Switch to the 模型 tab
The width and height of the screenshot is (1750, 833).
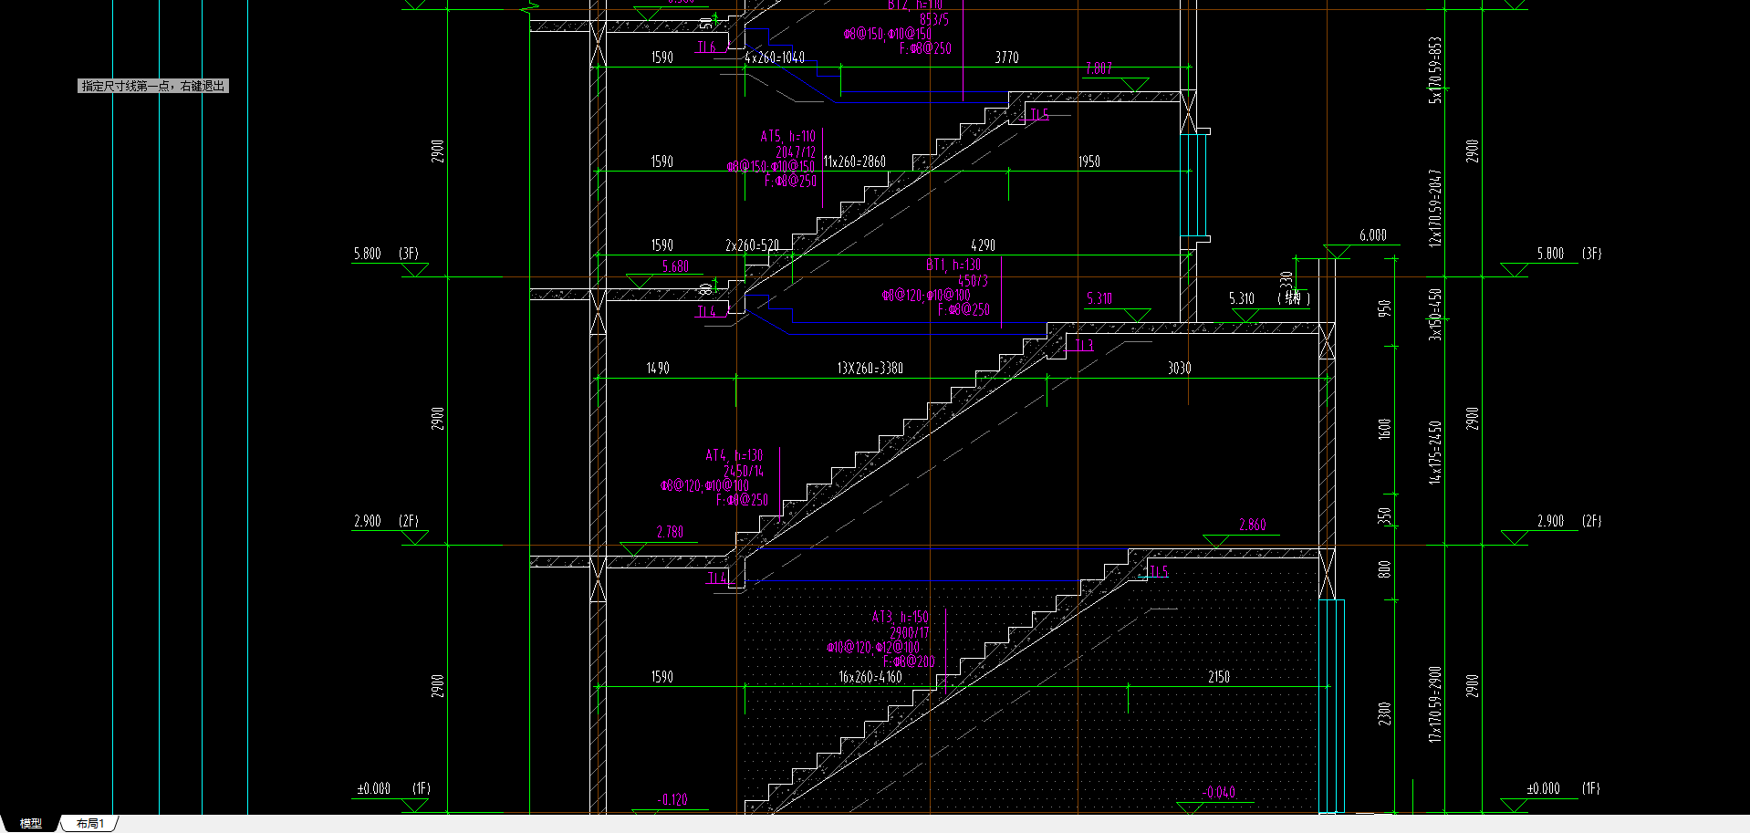click(30, 823)
